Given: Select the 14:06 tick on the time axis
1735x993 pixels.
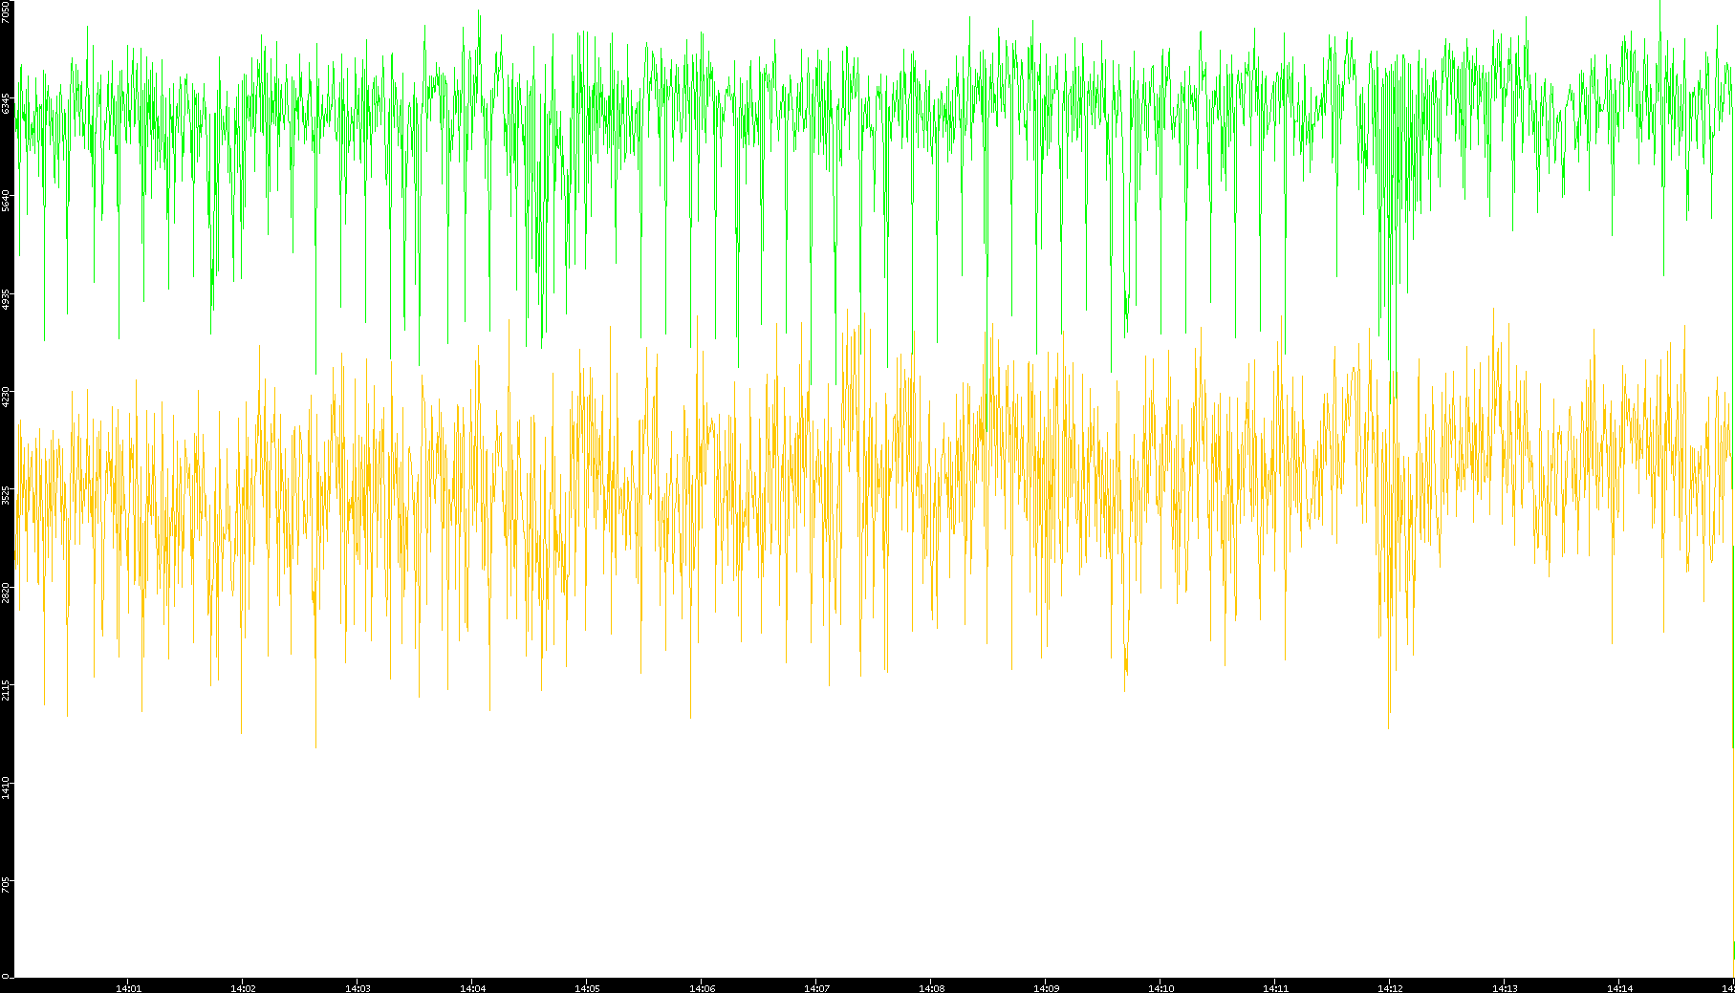Looking at the screenshot, I should pyautogui.click(x=702, y=988).
